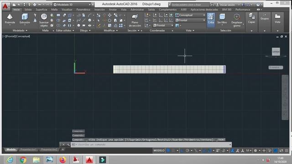292x164 pixels.
Task: Click the Circle tool in Dibujo panel
Action: pyautogui.click(x=89, y=20)
